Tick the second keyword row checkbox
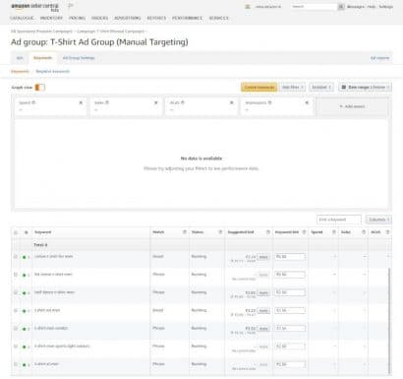 [x=16, y=275]
